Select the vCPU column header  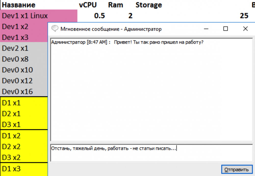click(88, 5)
